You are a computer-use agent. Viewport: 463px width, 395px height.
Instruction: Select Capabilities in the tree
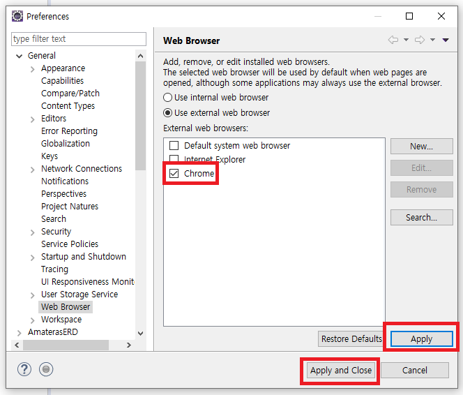(62, 81)
